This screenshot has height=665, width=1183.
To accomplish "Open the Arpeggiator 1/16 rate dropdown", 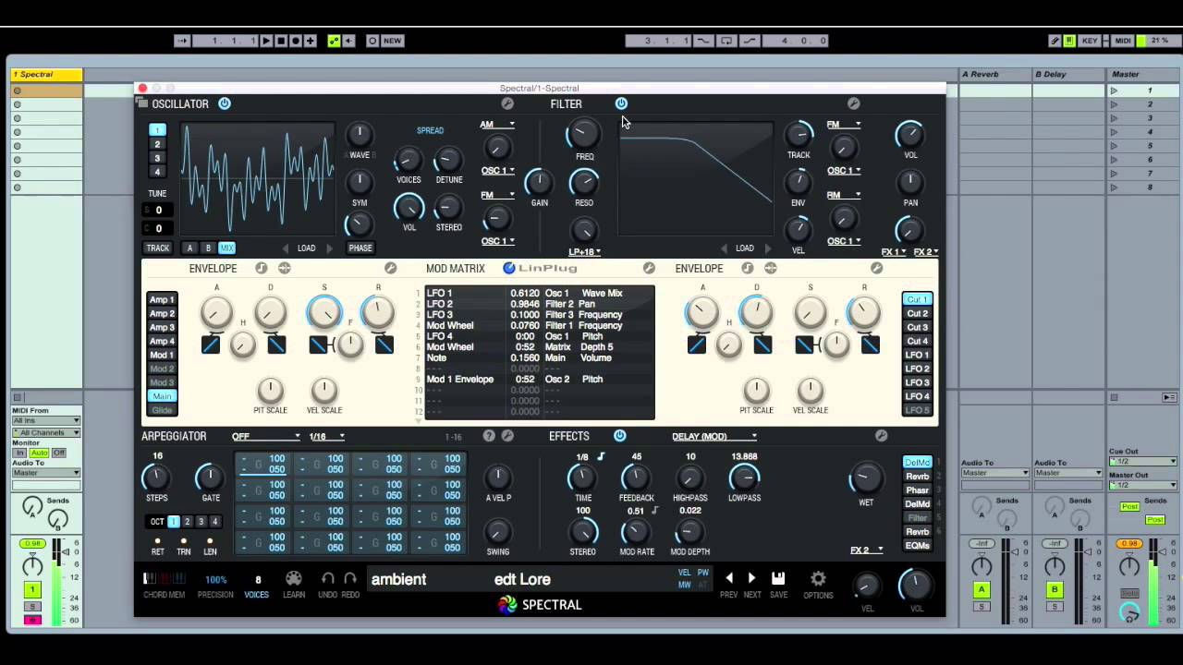I will (327, 436).
